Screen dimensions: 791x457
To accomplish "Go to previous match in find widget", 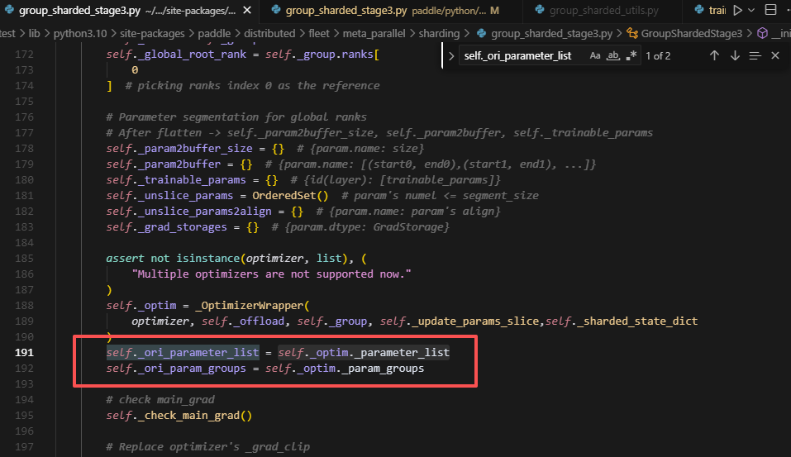I will 714,55.
